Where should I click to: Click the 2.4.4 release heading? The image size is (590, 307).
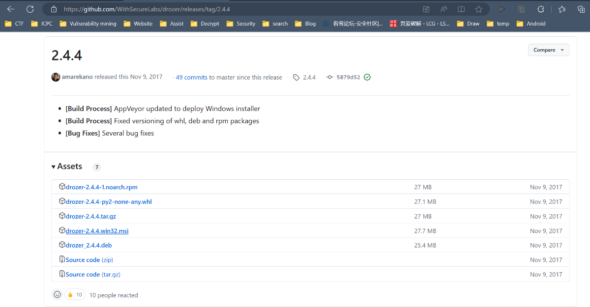67,56
